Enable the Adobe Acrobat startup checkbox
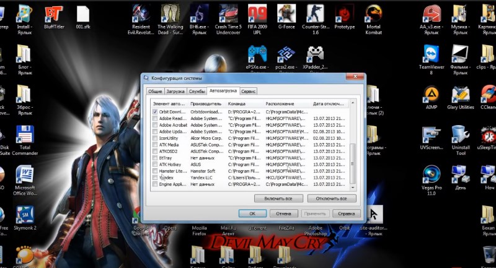496x268 pixels. pos(154,124)
